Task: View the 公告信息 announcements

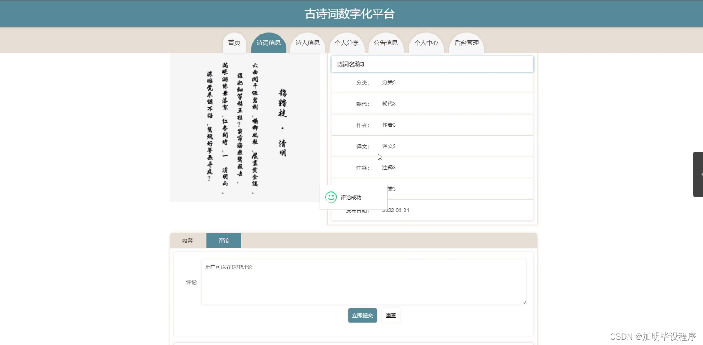Action: 386,43
